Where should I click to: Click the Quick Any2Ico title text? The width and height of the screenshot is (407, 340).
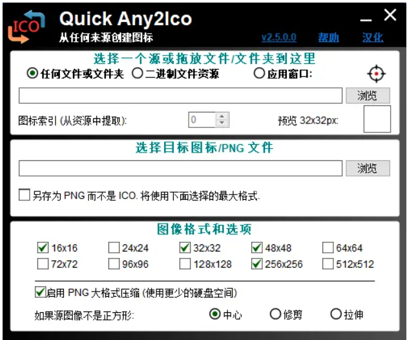(x=125, y=19)
